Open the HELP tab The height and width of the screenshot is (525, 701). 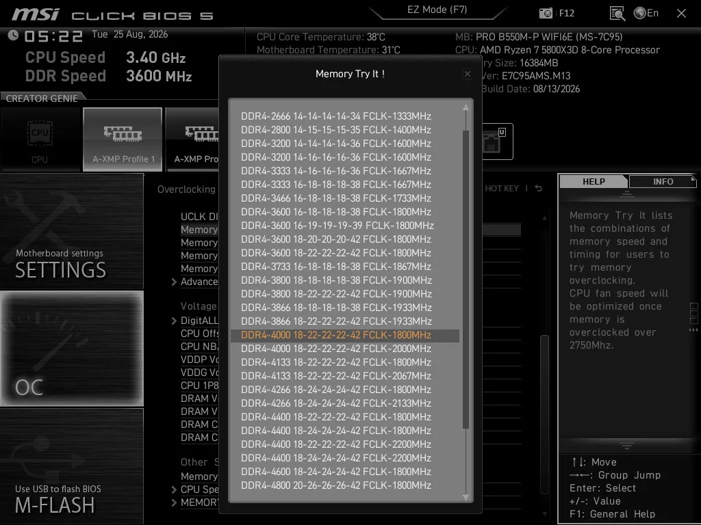pos(594,181)
